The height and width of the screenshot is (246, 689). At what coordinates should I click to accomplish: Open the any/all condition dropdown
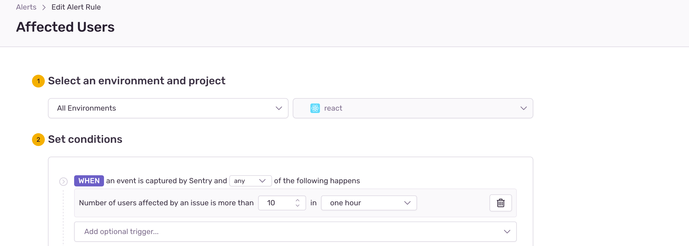click(x=250, y=181)
